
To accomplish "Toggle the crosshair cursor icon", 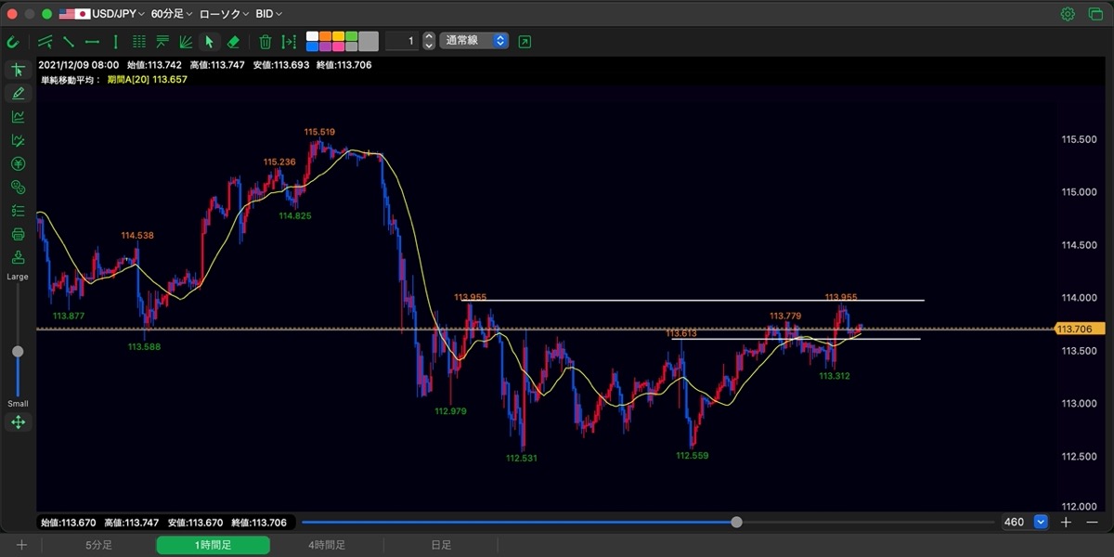I will [18, 70].
